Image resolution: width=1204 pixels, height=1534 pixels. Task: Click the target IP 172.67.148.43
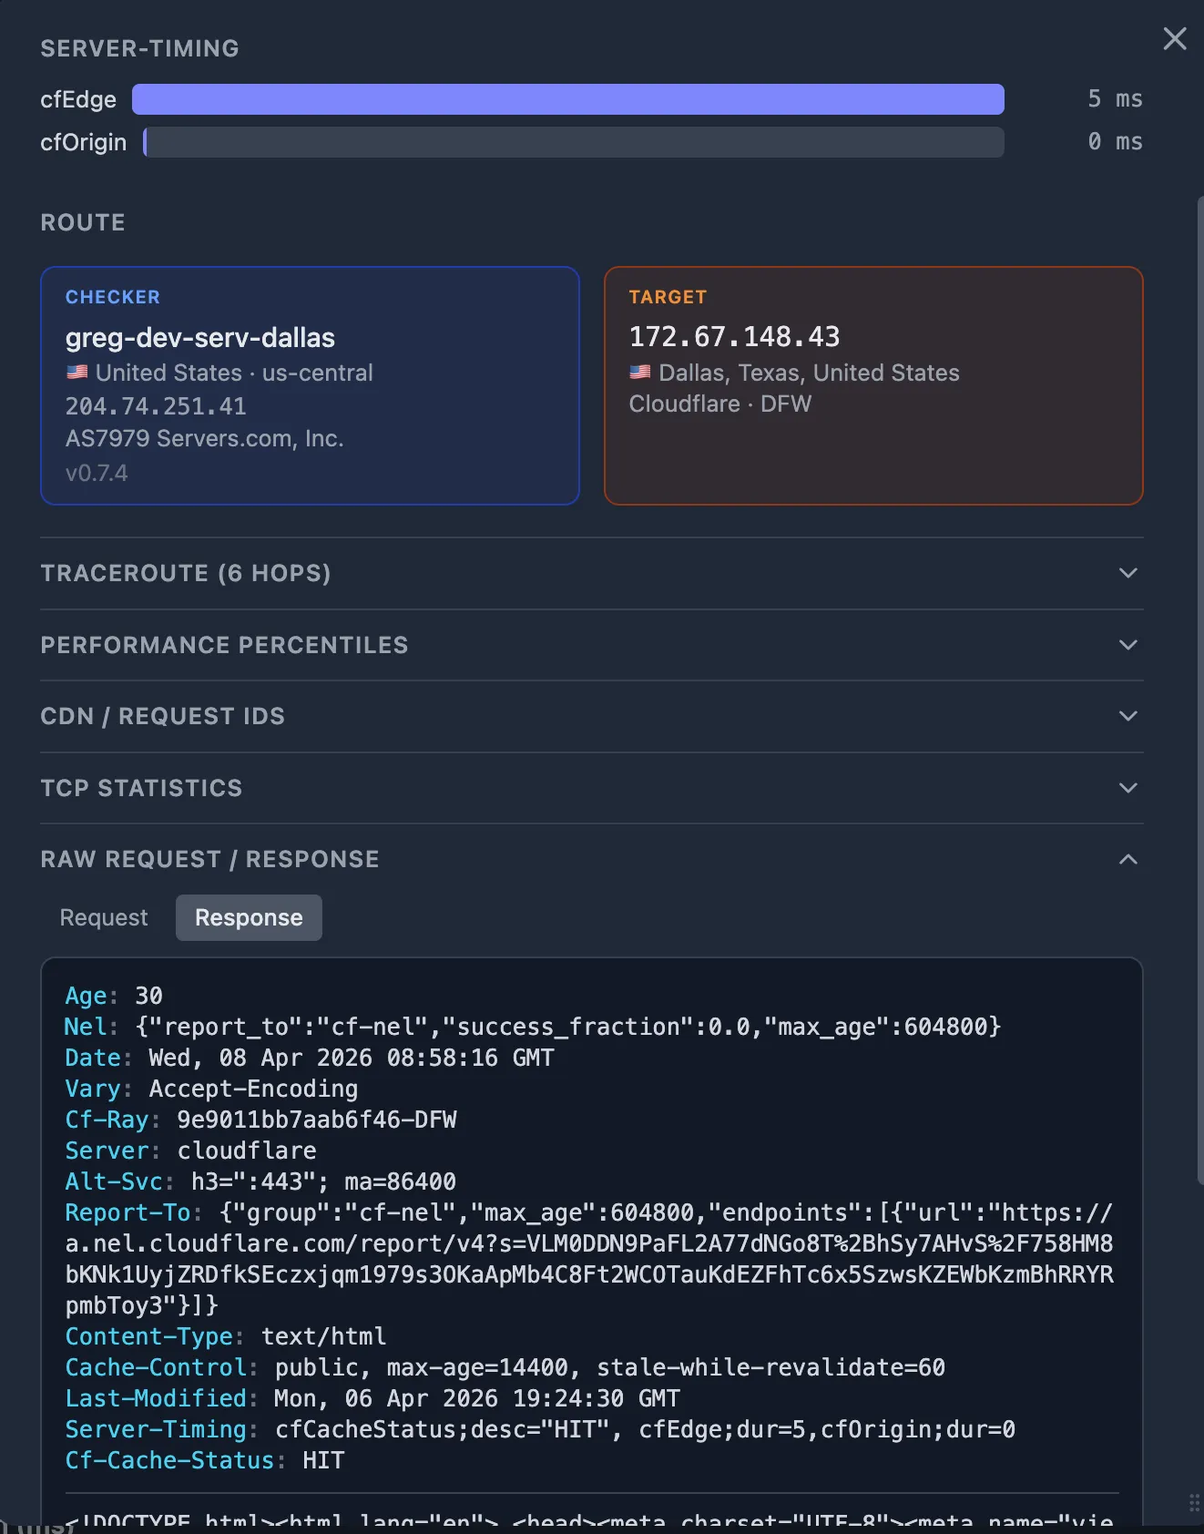734,337
